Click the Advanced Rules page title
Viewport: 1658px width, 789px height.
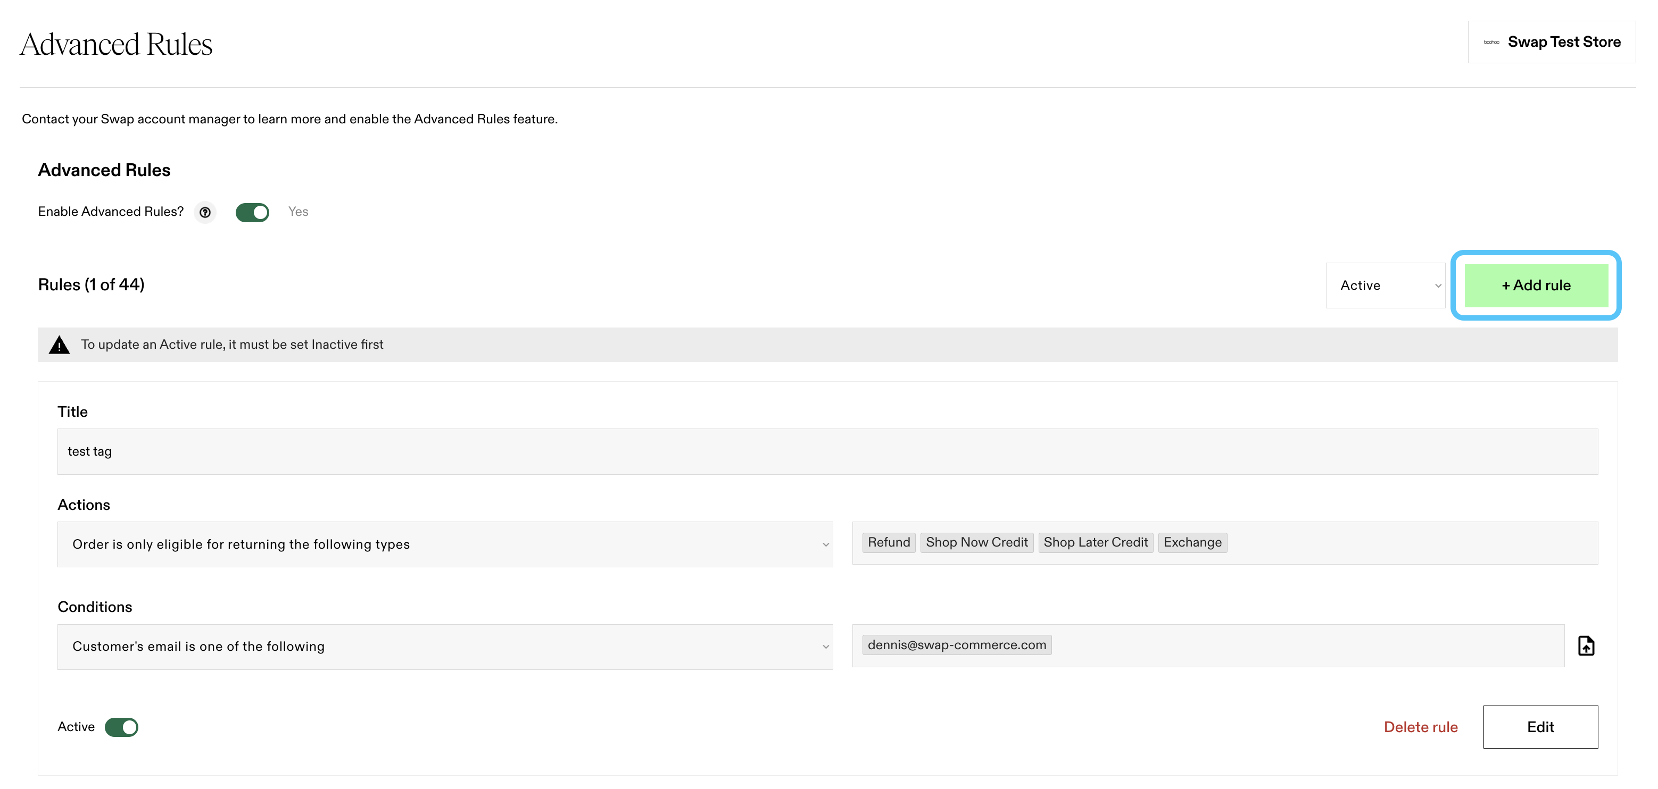point(117,44)
